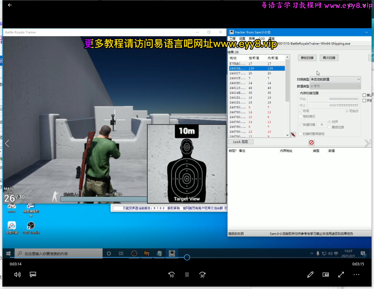This screenshot has height=289, width=374.
Task: Skip forward 30 seconds
Action: tap(202, 275)
